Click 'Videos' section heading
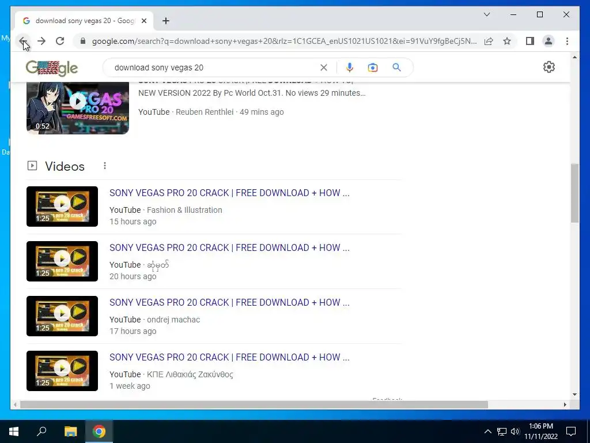This screenshot has width=590, height=443. [x=65, y=166]
